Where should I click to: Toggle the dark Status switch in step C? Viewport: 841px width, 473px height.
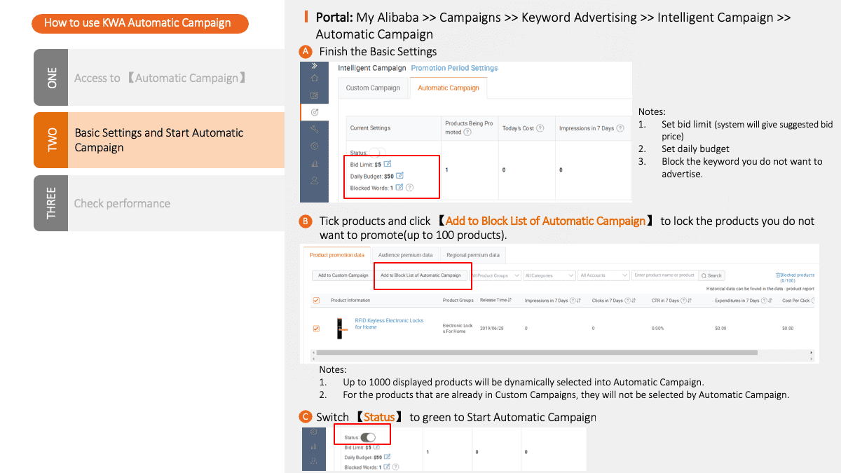click(x=368, y=437)
